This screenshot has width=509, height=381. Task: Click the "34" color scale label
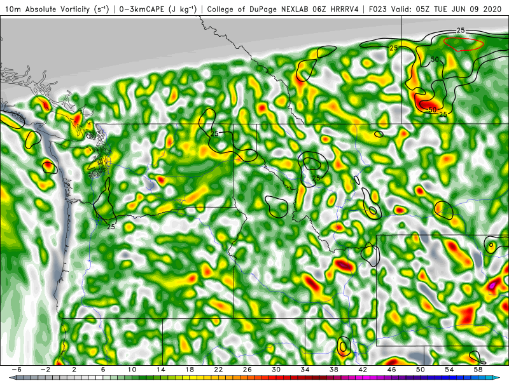[x=305, y=370]
